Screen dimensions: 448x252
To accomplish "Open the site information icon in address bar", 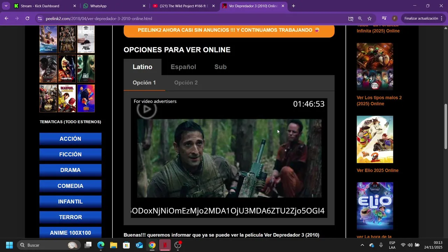I will (x=40, y=19).
